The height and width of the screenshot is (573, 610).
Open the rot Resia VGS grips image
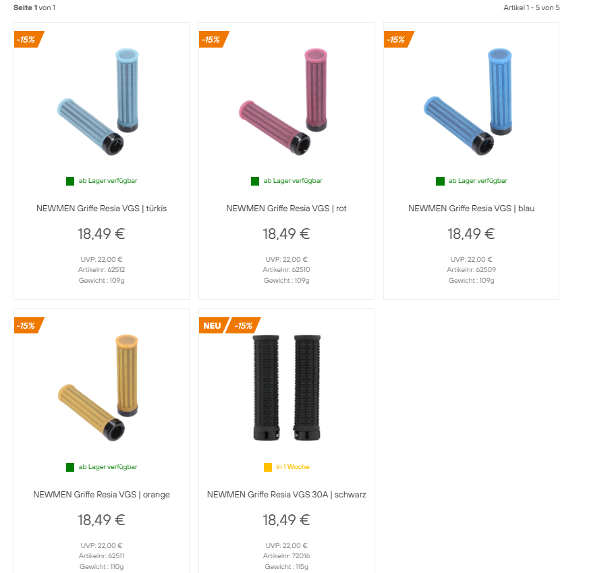click(x=283, y=102)
